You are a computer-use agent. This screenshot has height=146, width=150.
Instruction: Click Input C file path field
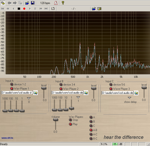click(117, 93)
